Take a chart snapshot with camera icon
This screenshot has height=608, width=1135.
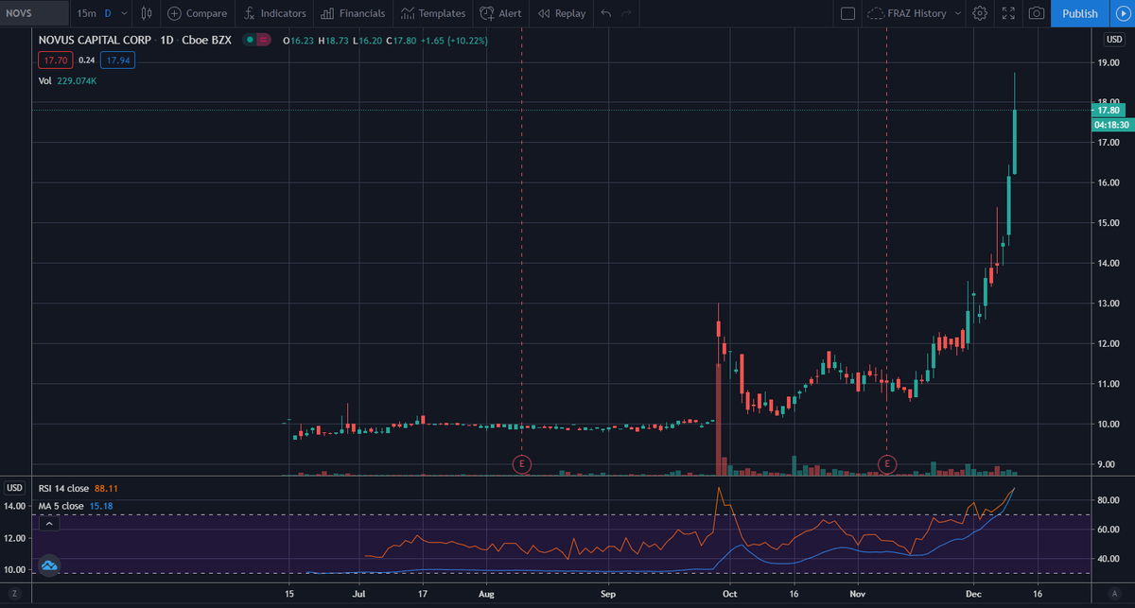pos(1037,13)
